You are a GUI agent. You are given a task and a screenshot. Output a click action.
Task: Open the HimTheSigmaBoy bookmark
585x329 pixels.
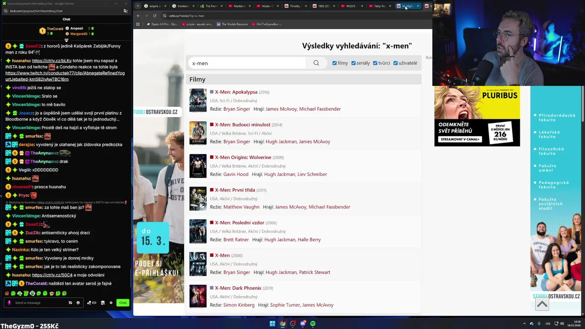(267, 24)
